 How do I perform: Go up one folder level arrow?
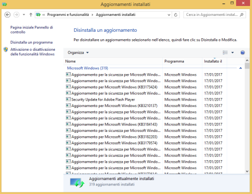[31, 15]
